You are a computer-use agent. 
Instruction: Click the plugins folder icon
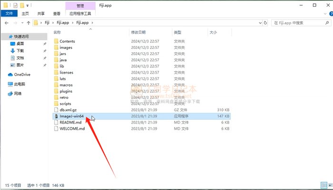pos(56,91)
